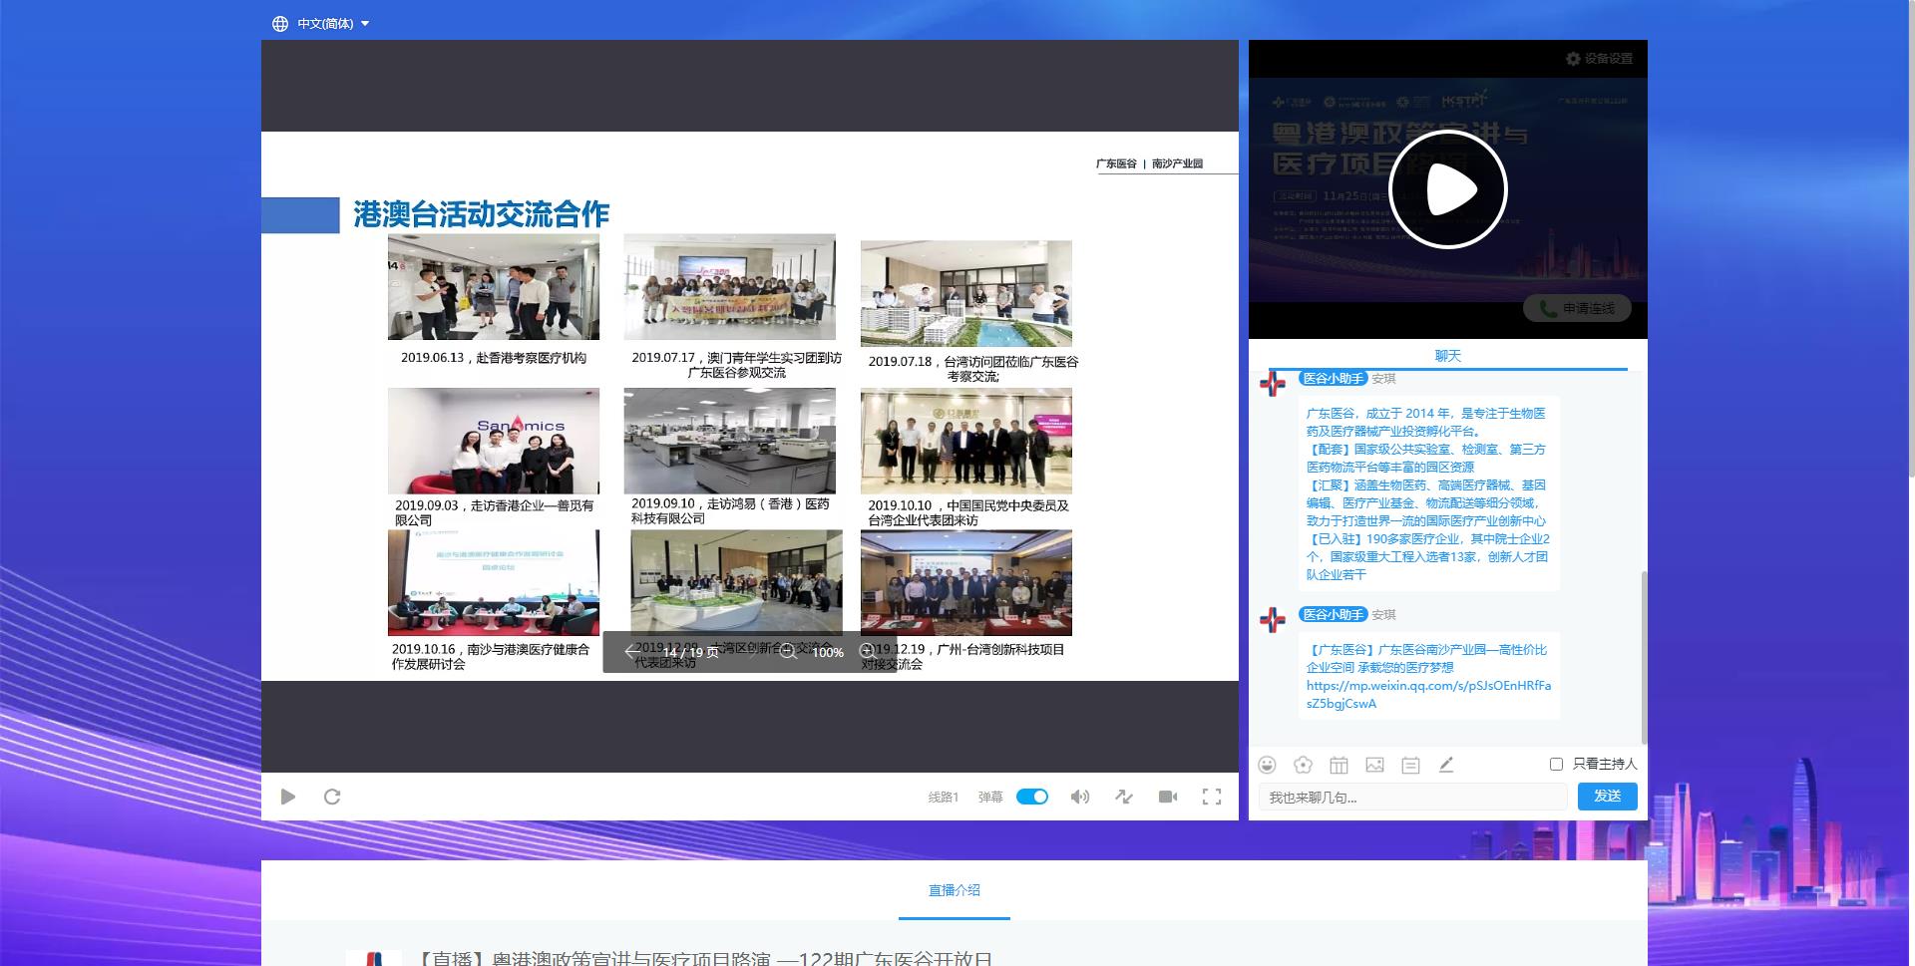Click the camera video icon in player bar

pos(1168,797)
